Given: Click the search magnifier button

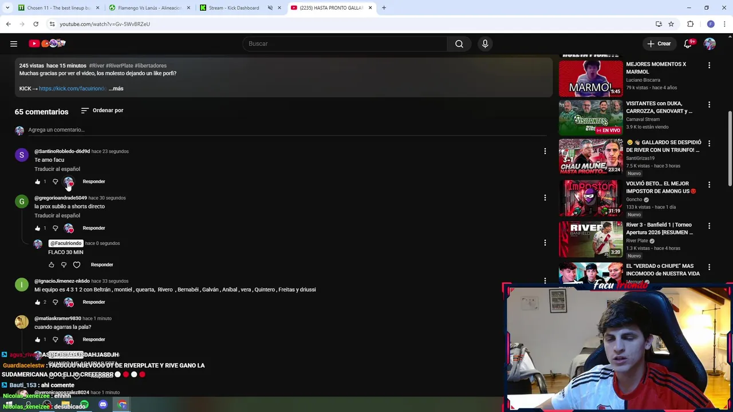Looking at the screenshot, I should point(459,43).
